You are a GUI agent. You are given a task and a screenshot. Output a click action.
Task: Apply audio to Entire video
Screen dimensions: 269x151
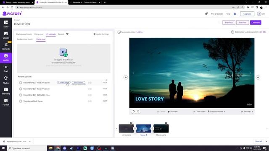[79, 83]
